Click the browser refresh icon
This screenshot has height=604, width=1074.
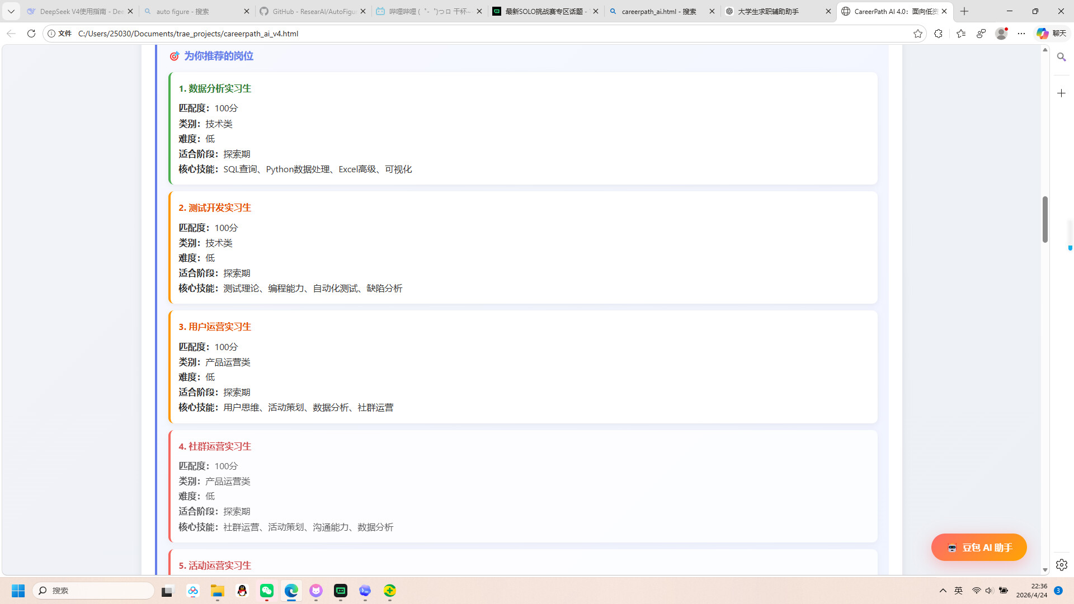coord(31,34)
